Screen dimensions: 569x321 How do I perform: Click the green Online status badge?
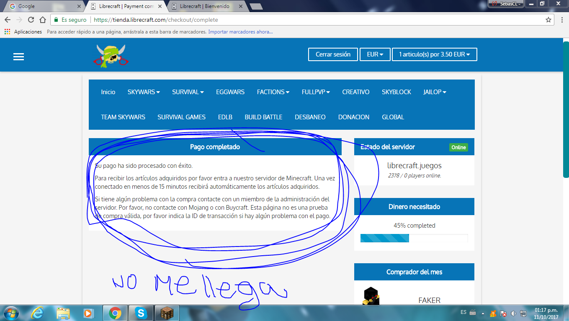click(458, 147)
